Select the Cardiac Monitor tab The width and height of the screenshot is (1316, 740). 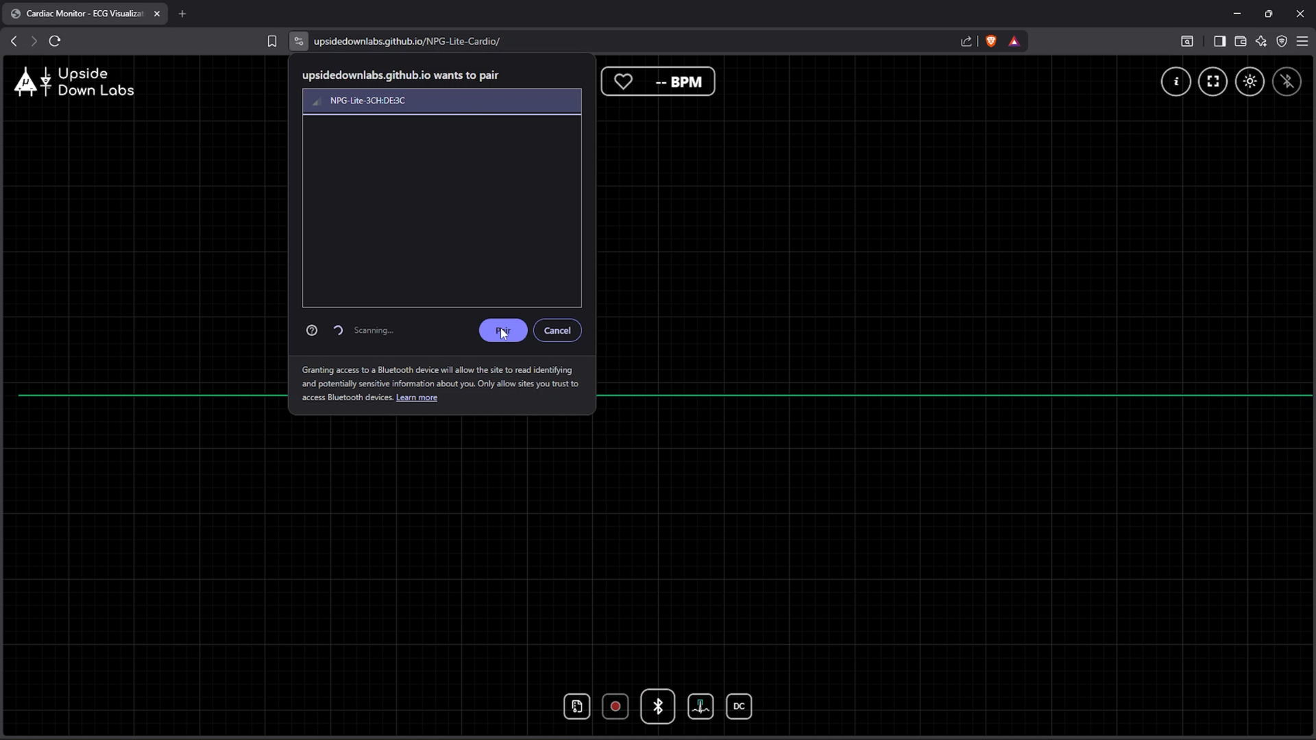(x=85, y=13)
